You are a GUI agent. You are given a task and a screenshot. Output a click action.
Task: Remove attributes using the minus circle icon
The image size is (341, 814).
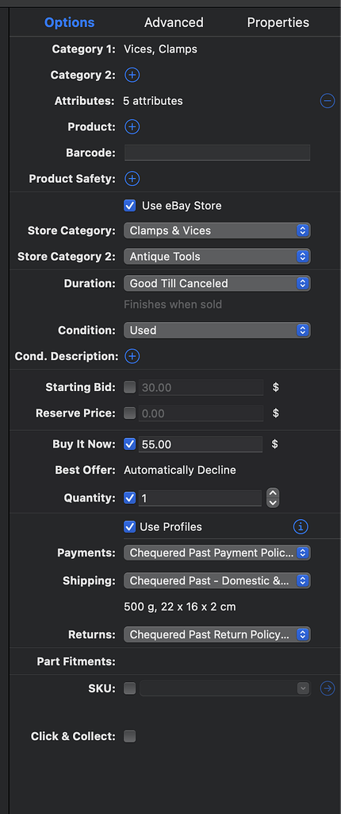click(327, 101)
